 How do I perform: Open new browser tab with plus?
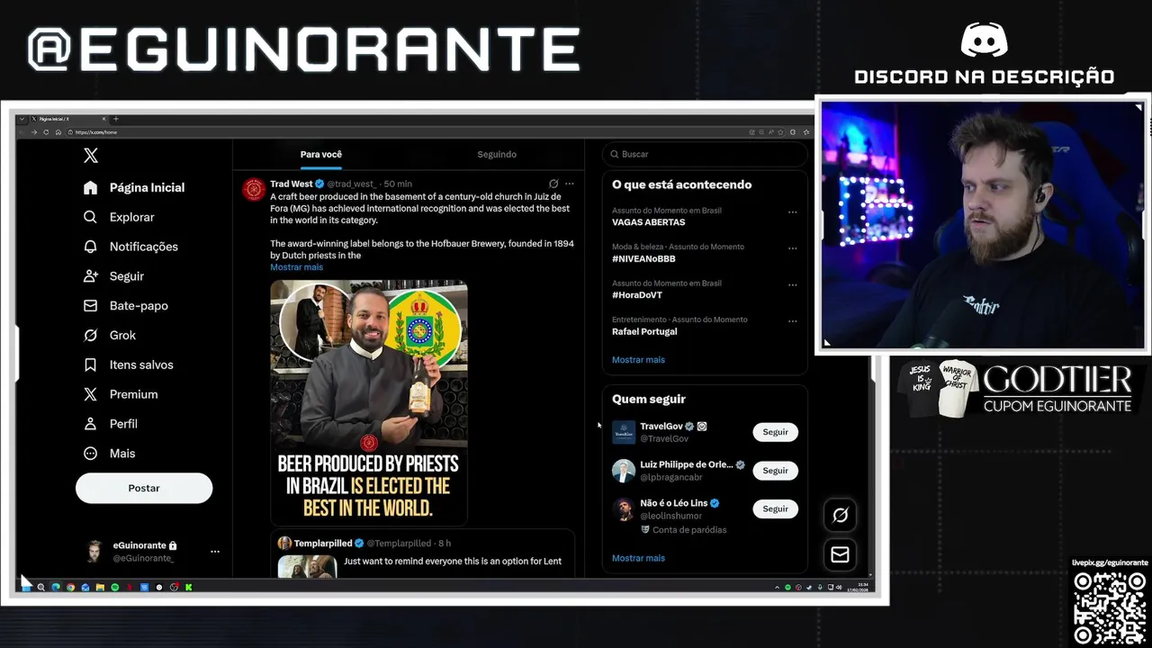pos(116,119)
